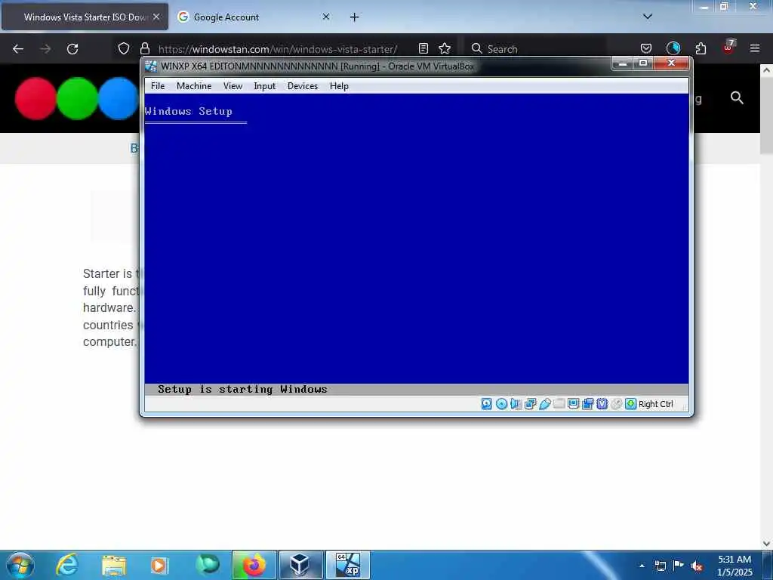The image size is (773, 580).
Task: Click the audio speaker icon in VirtualBox status bar
Action: click(516, 404)
